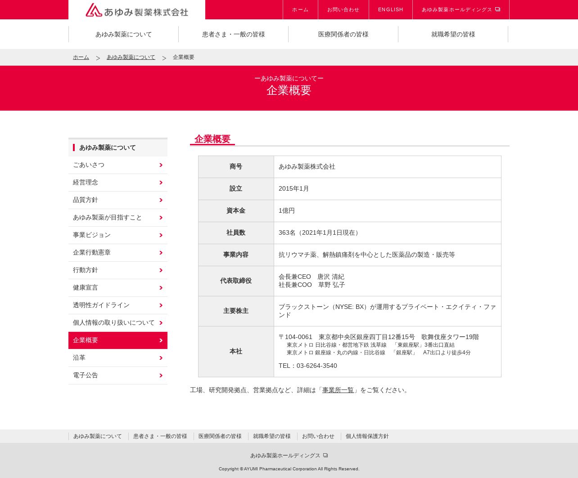Click footer 患者さま・一般の皆様 link
The image size is (578, 478).
(160, 436)
